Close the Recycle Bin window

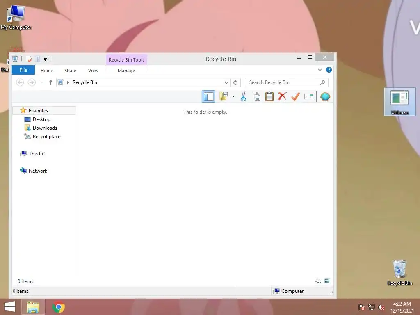(x=325, y=57)
